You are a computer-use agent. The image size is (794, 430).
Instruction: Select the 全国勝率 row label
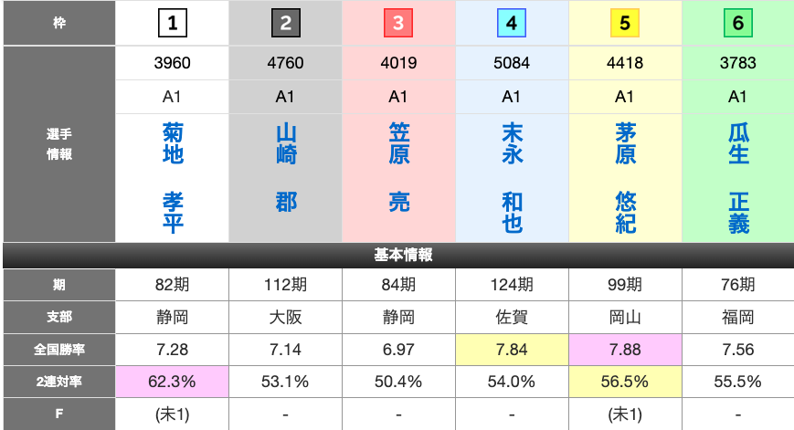coord(58,348)
